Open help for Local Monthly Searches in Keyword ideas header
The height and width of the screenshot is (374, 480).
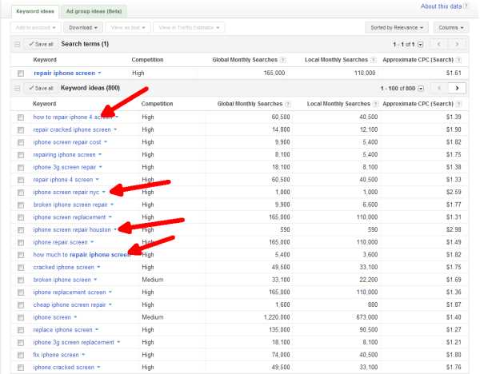point(376,104)
